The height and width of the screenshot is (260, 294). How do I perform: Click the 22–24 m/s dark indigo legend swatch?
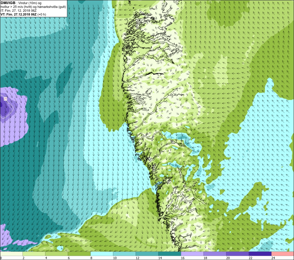pos(260,254)
